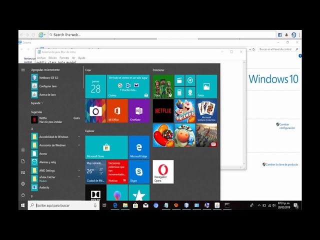This screenshot has height=240, width=320.
Task: Expand Accesorios de Windows folder
Action: tap(55, 145)
